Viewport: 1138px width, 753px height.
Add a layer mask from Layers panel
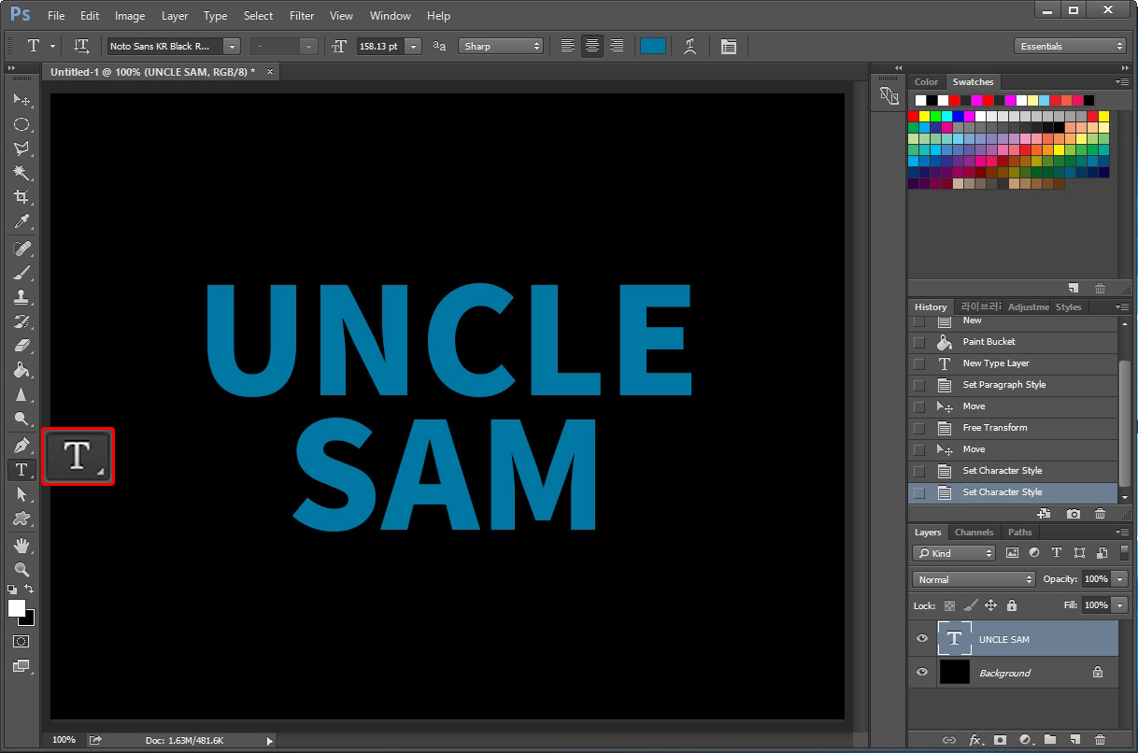[x=1000, y=740]
